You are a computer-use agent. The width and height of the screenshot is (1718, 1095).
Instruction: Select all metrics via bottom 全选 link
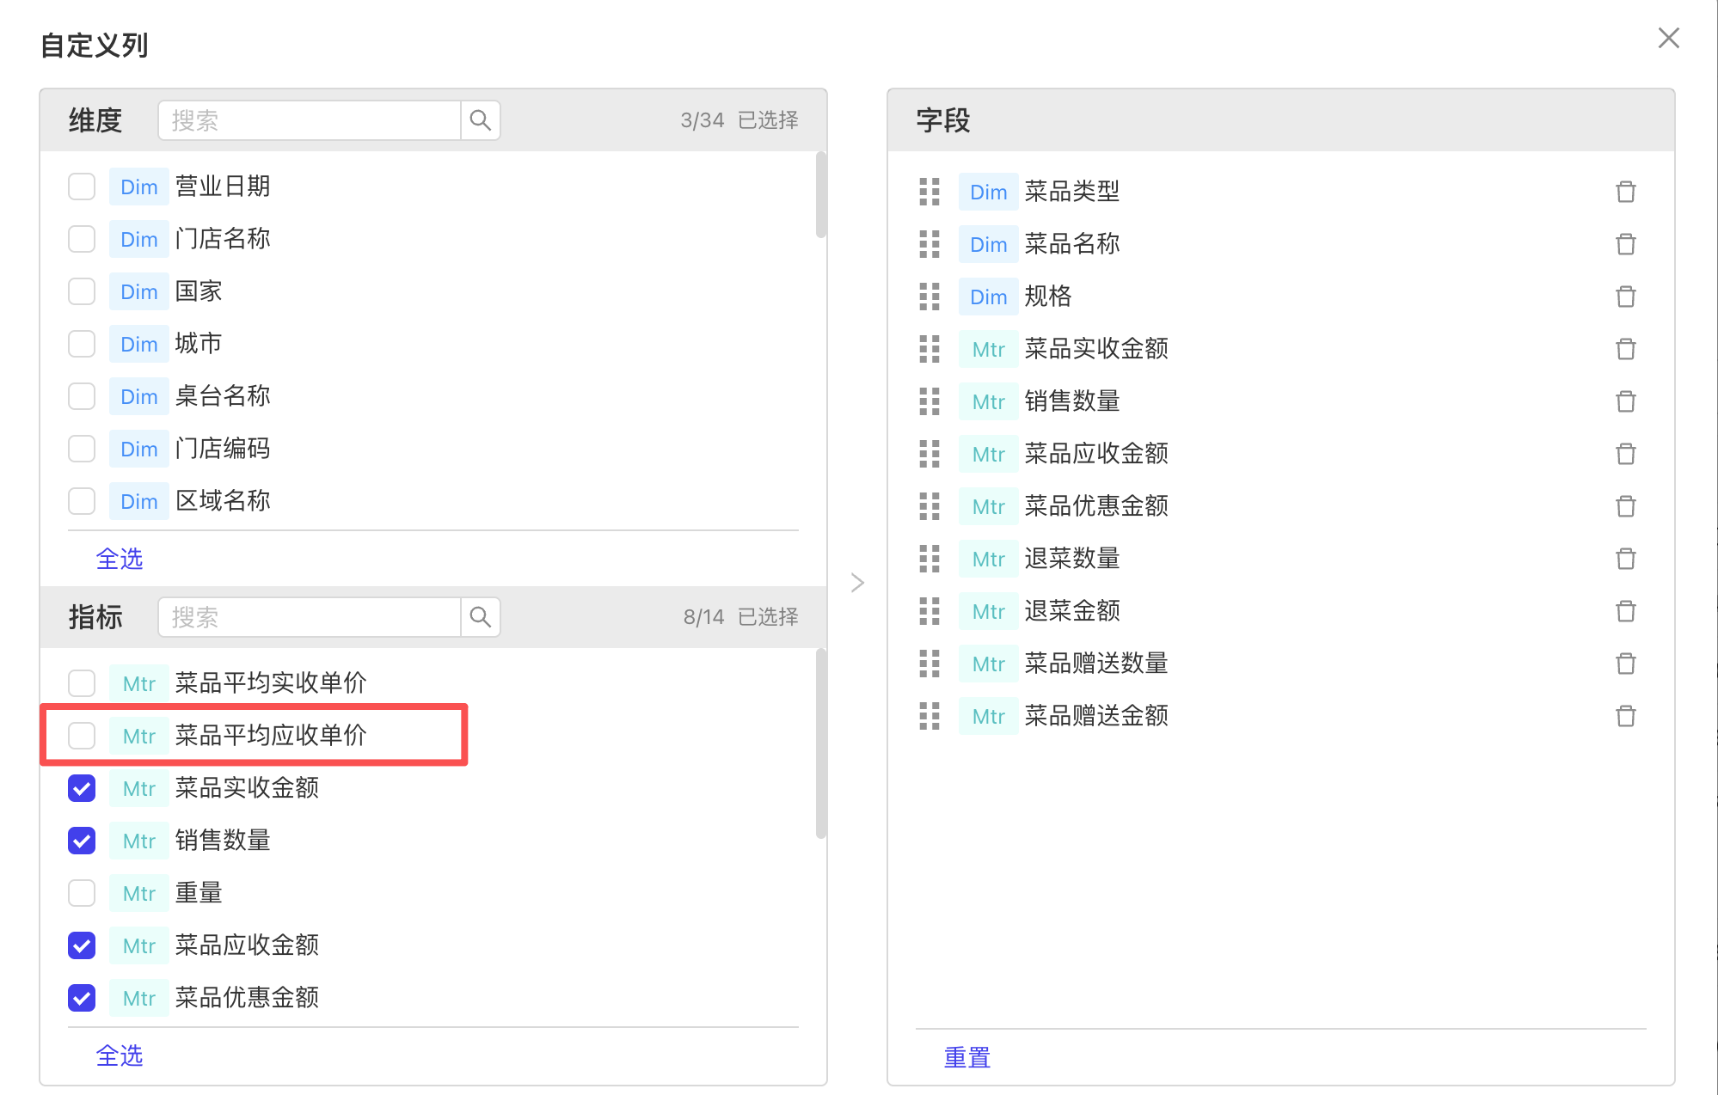pyautogui.click(x=119, y=1056)
